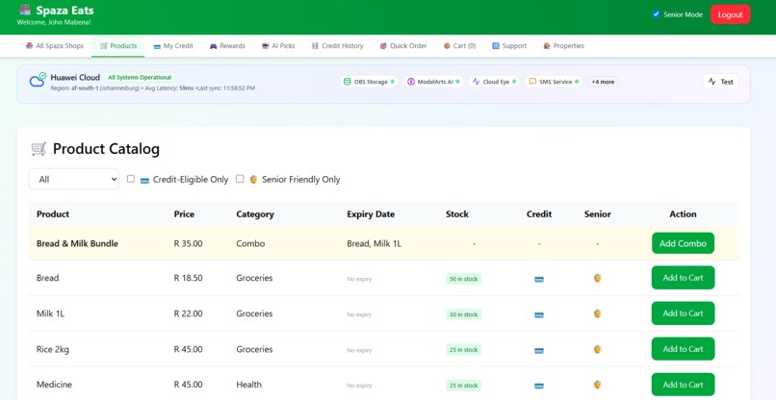Open the Support tab
The height and width of the screenshot is (400, 776).
(509, 46)
